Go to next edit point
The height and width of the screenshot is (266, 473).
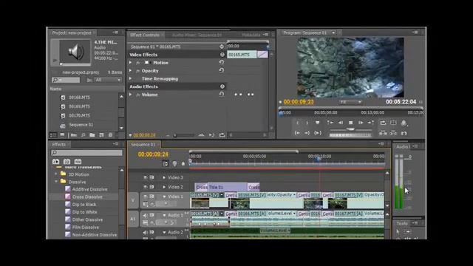371,123
